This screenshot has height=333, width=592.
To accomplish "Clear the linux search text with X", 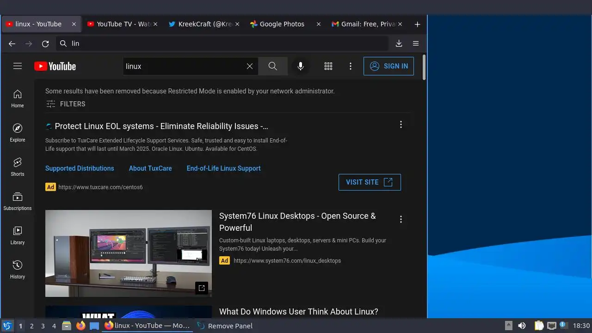I will [x=250, y=66].
